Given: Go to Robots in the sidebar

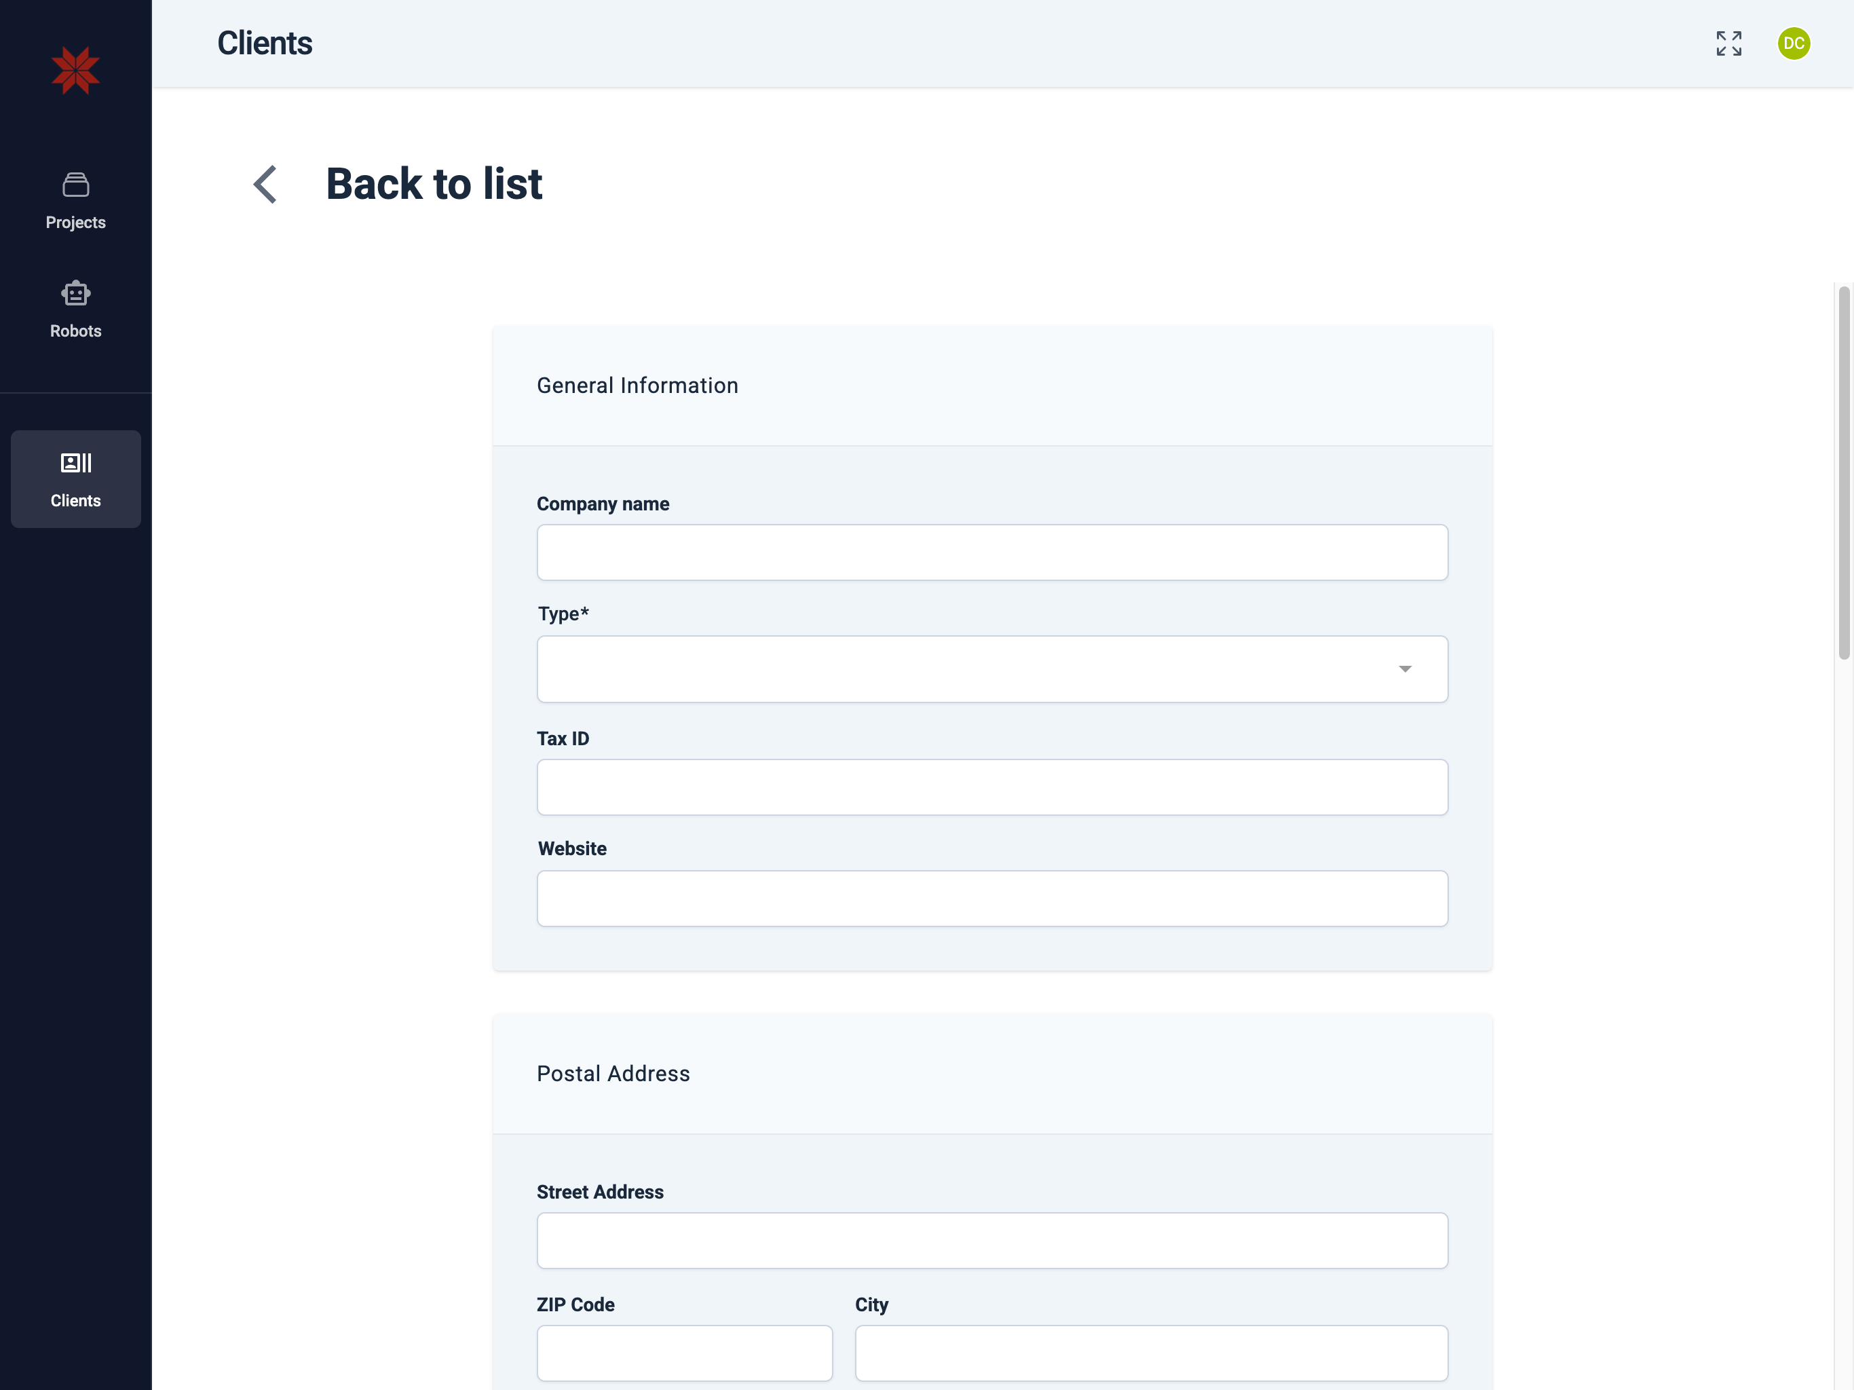Looking at the screenshot, I should 75,331.
